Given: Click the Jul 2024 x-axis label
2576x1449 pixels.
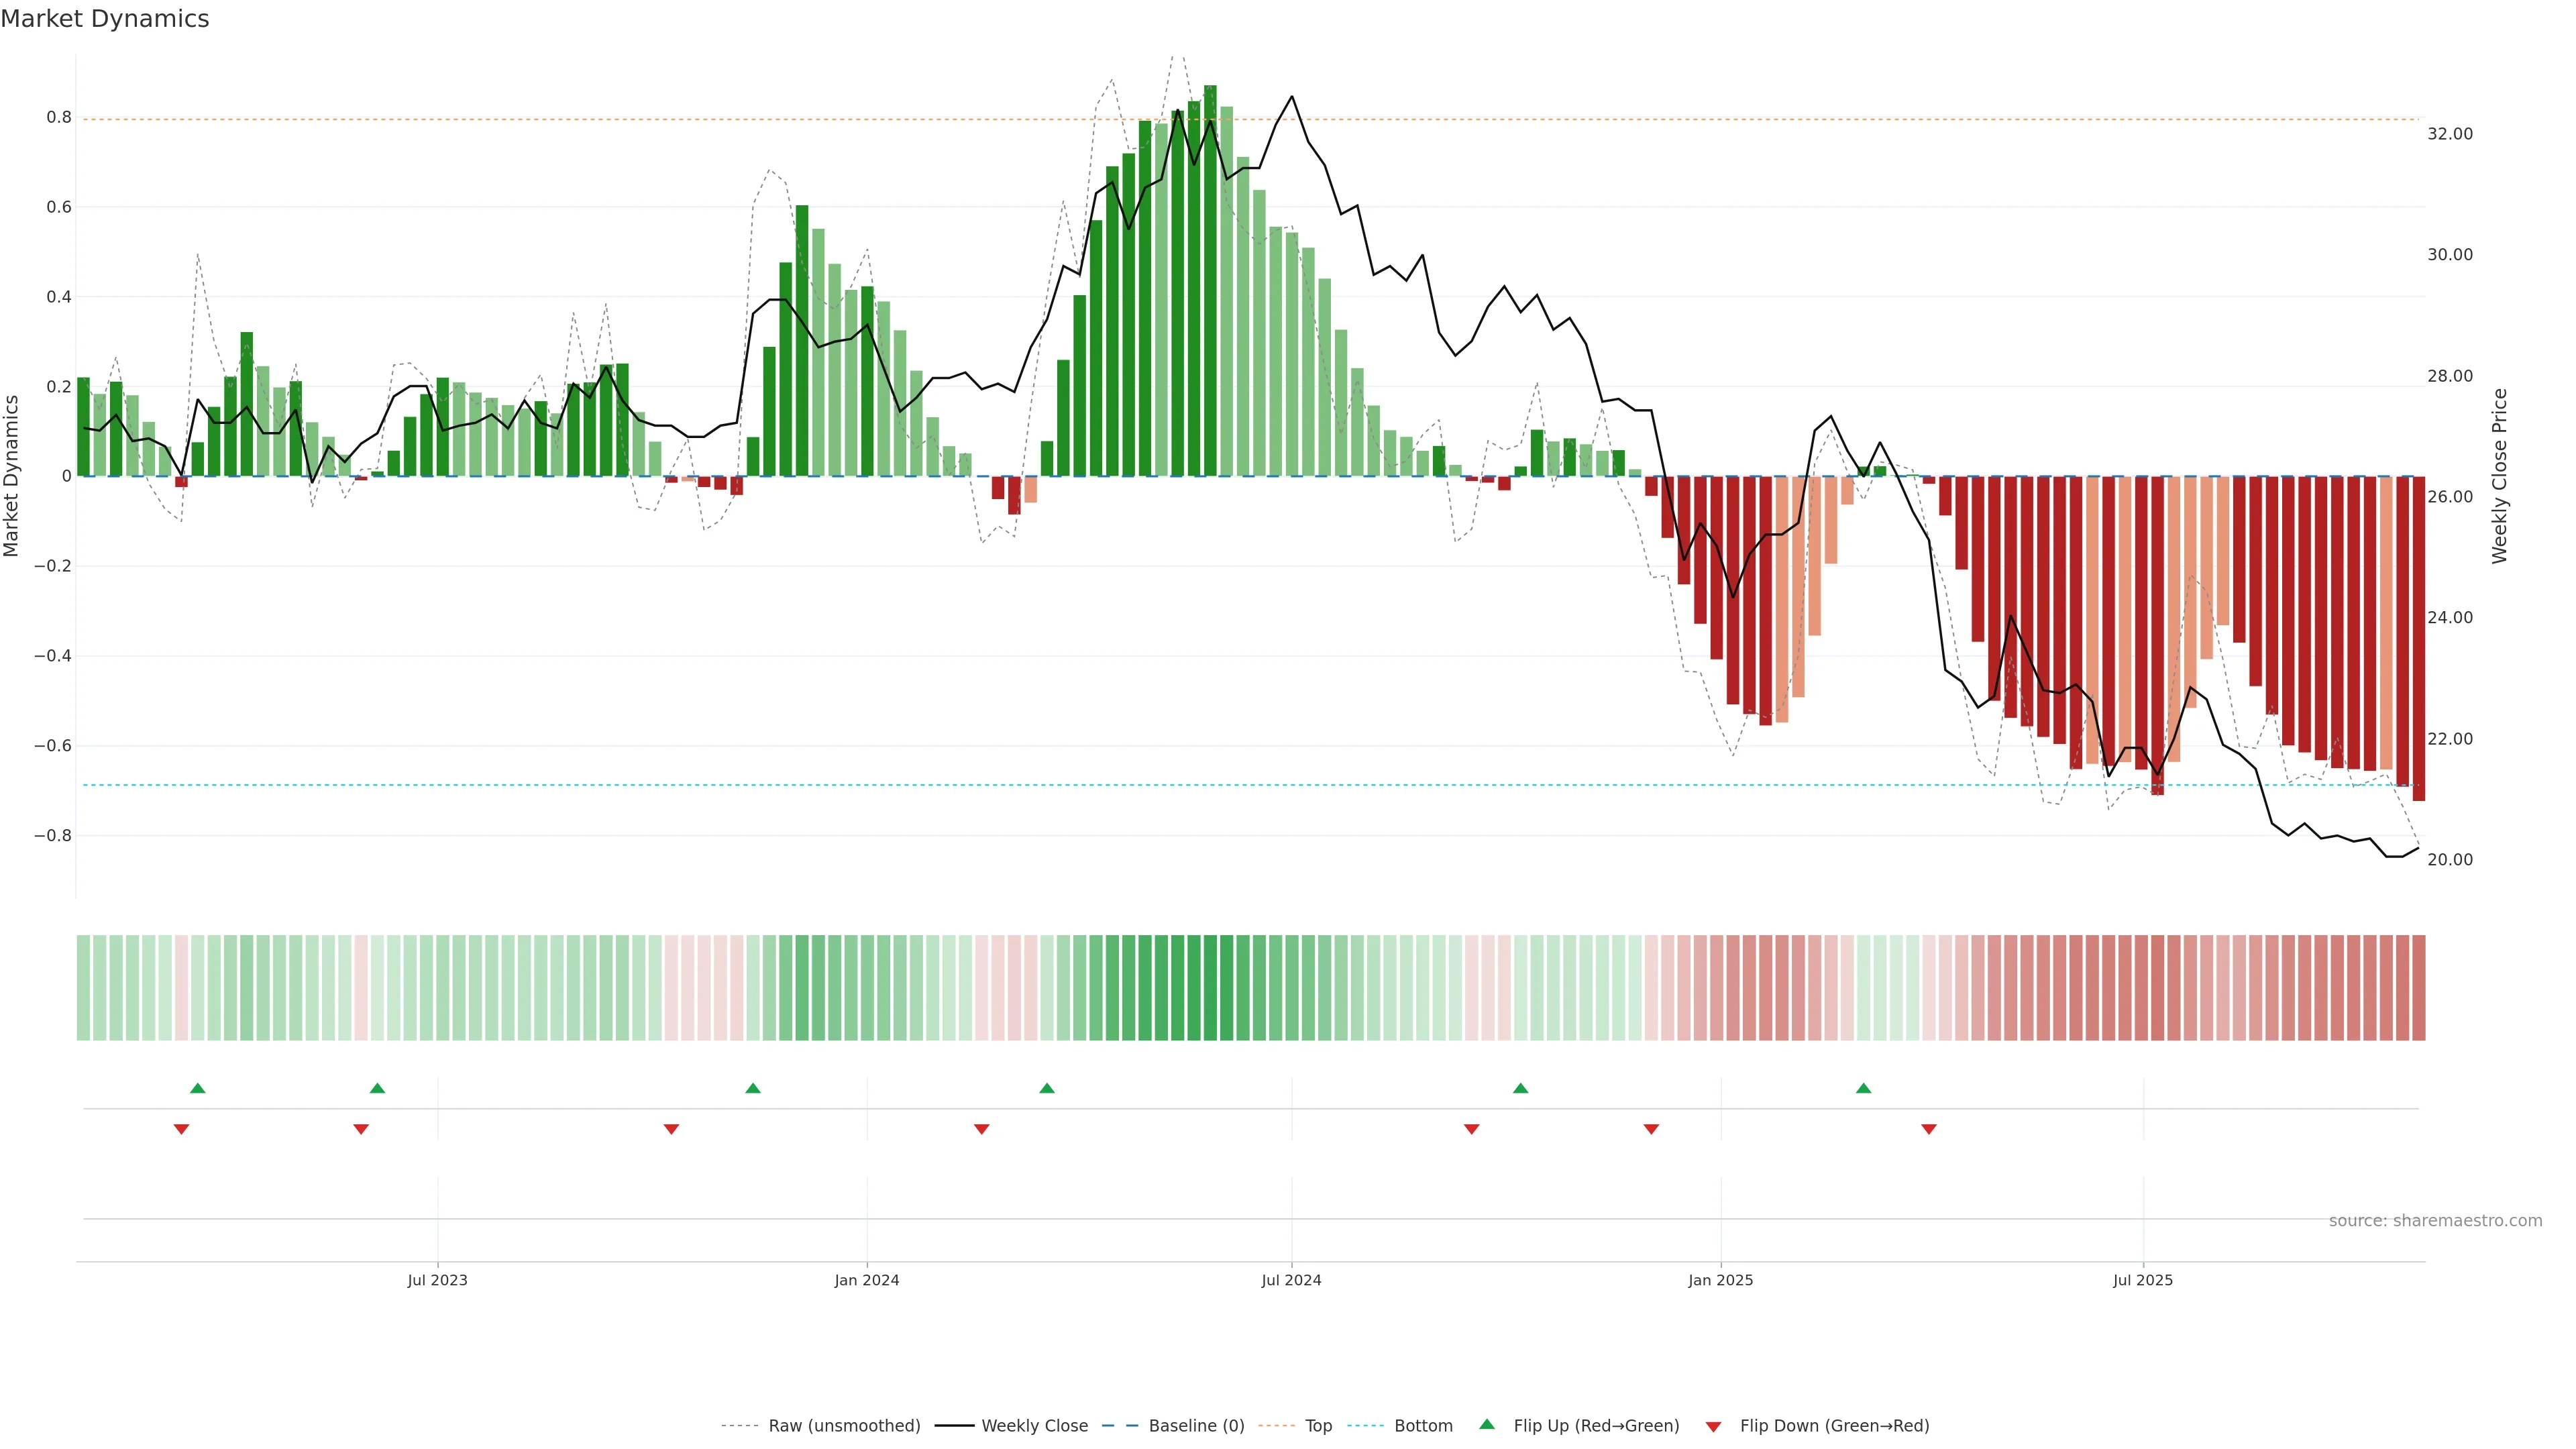Looking at the screenshot, I should pos(1291,1280).
